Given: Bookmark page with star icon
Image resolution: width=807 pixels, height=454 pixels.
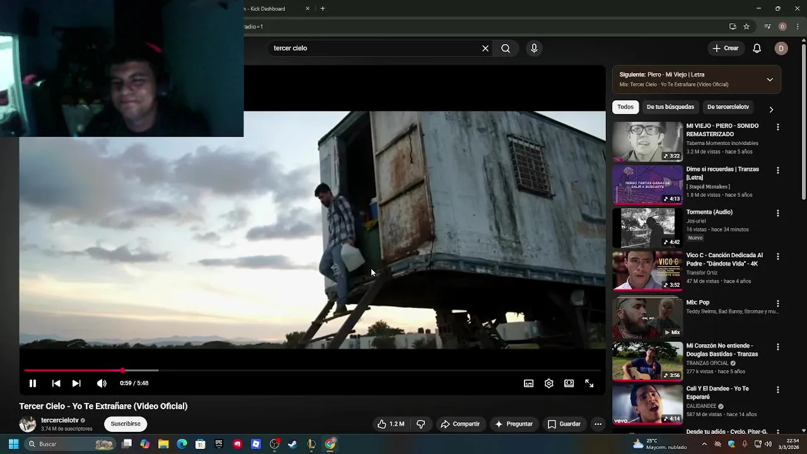Looking at the screenshot, I should pos(746,26).
